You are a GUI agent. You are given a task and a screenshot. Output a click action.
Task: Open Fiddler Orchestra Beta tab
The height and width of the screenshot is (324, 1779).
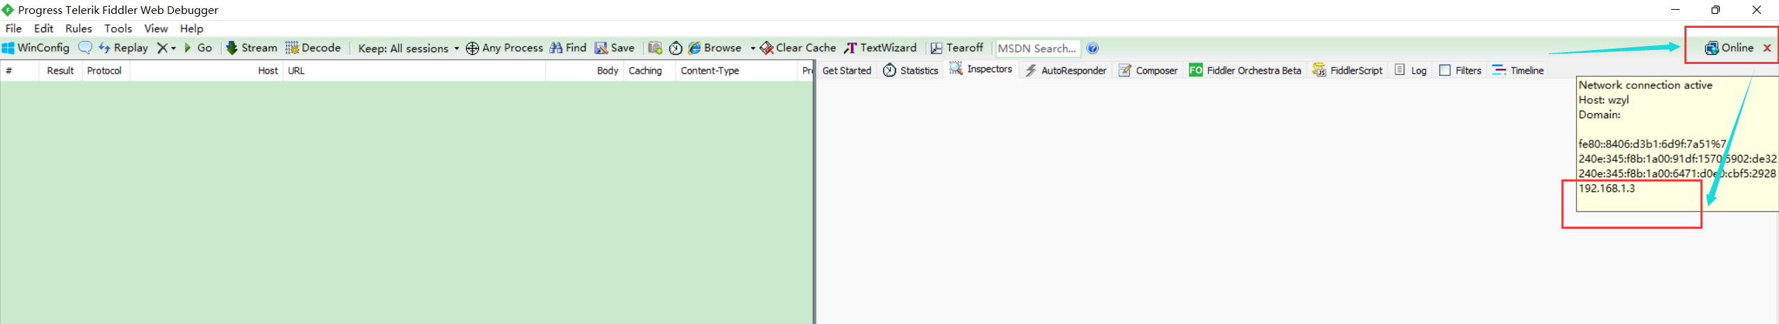(1245, 70)
